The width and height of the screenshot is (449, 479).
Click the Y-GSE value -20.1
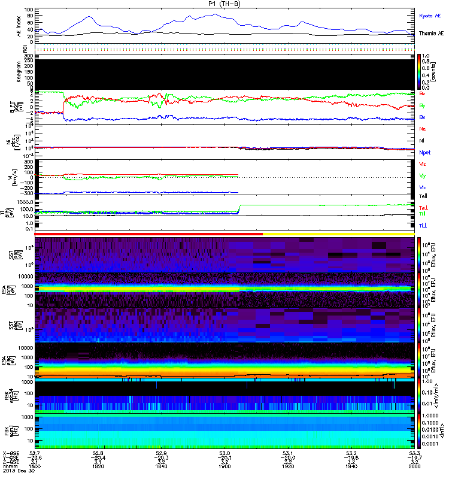pos(224,457)
